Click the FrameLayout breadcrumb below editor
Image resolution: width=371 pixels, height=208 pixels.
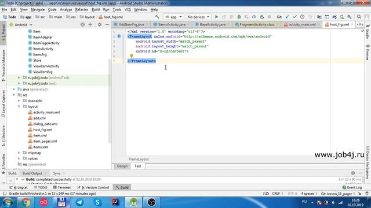[139, 159]
